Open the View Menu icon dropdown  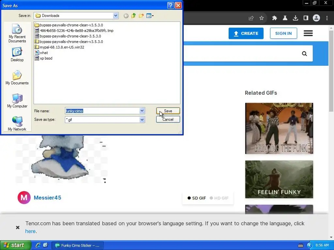click(x=150, y=16)
